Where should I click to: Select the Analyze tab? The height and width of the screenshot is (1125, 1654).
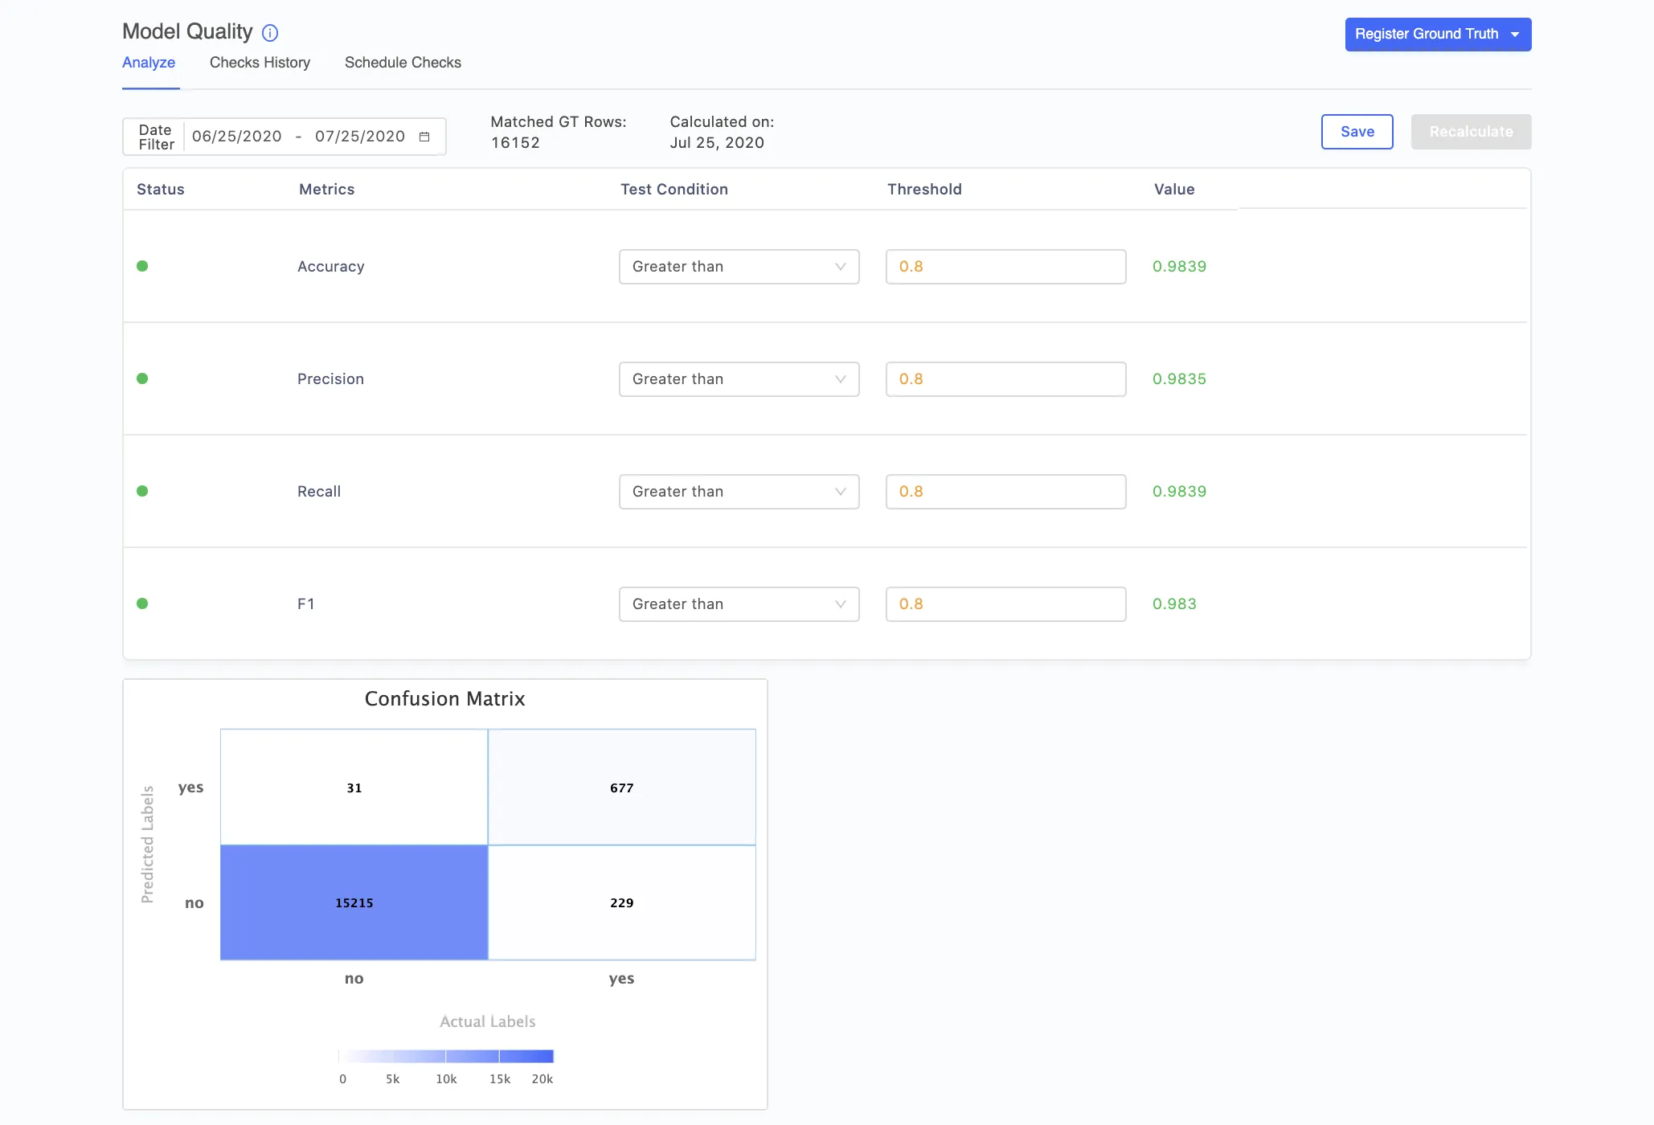(x=149, y=63)
